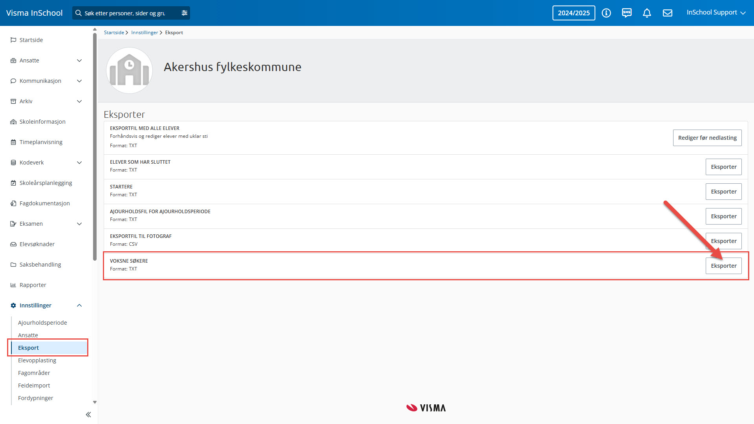
Task: Open Skoleårsplanlegging in the sidebar
Action: coord(46,183)
